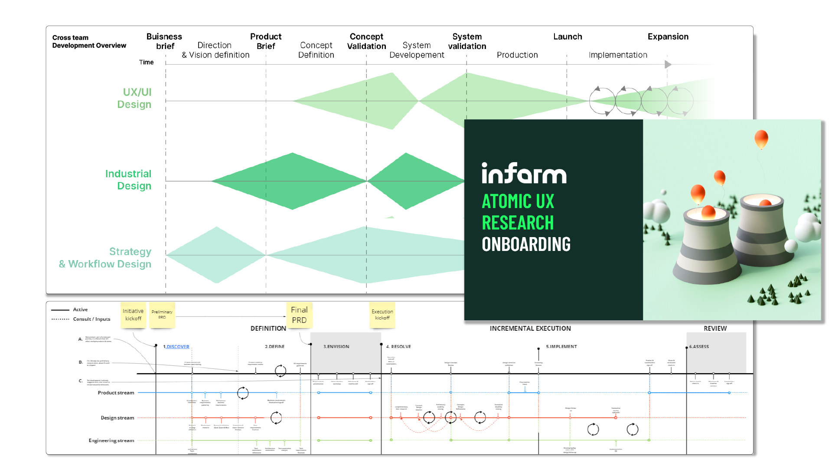Click the 'Cross team Development Overview' title

point(89,42)
